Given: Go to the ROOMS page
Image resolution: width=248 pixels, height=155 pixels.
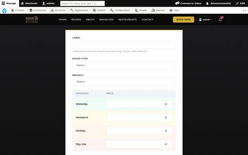Looking at the screenshot, I should [x=76, y=19].
